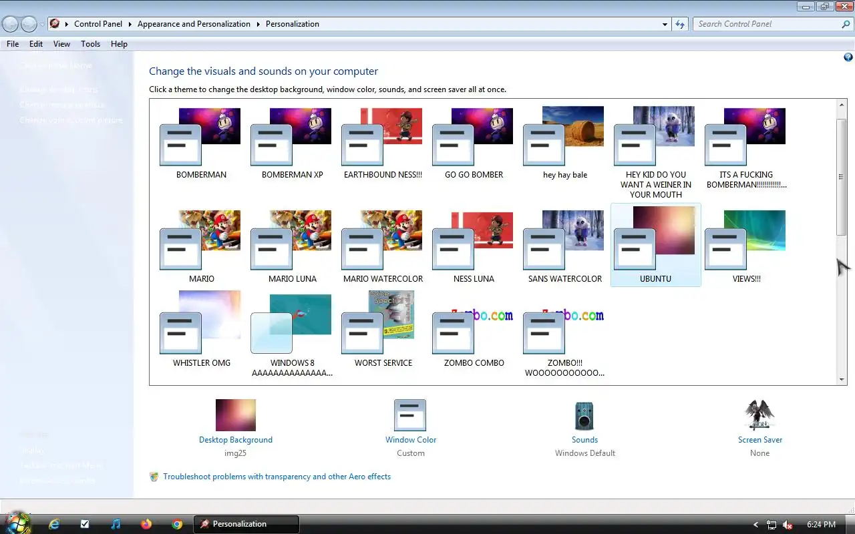Viewport: 855px width, 534px height.
Task: Show hidden system tray icons
Action: pos(755,525)
